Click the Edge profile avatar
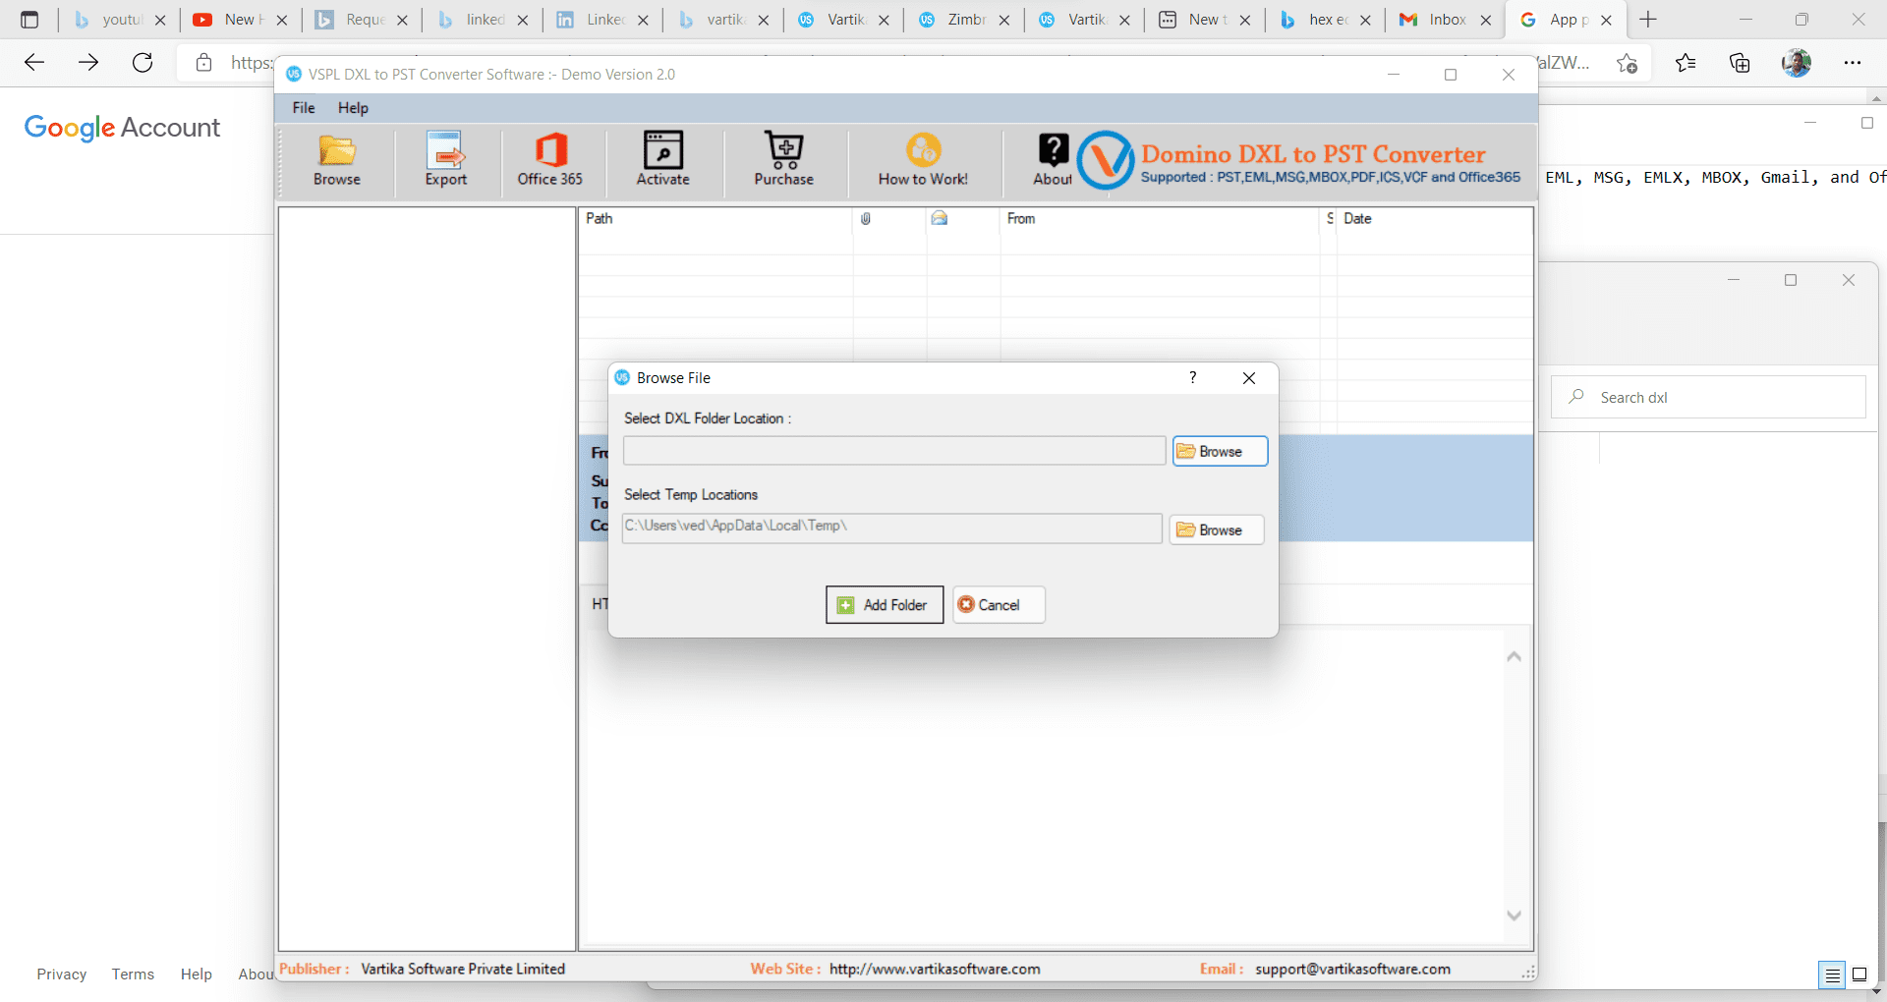The width and height of the screenshot is (1887, 1002). click(x=1797, y=63)
